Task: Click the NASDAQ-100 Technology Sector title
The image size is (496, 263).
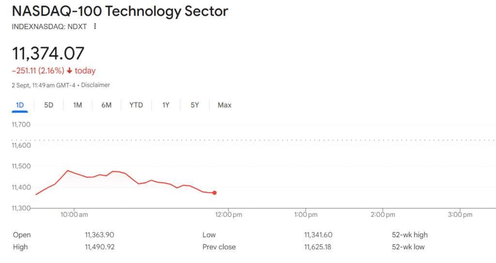Action: [x=120, y=11]
